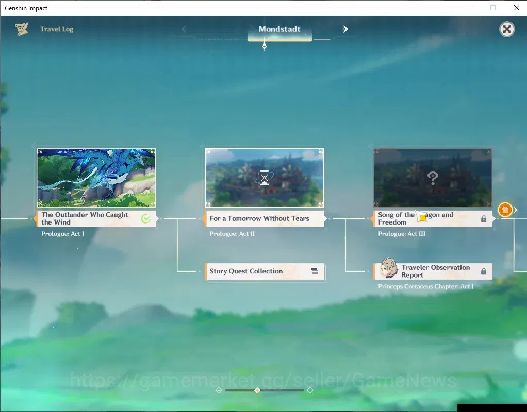Click the orange reward chest icon
This screenshot has height=412, width=527.
coord(505,210)
